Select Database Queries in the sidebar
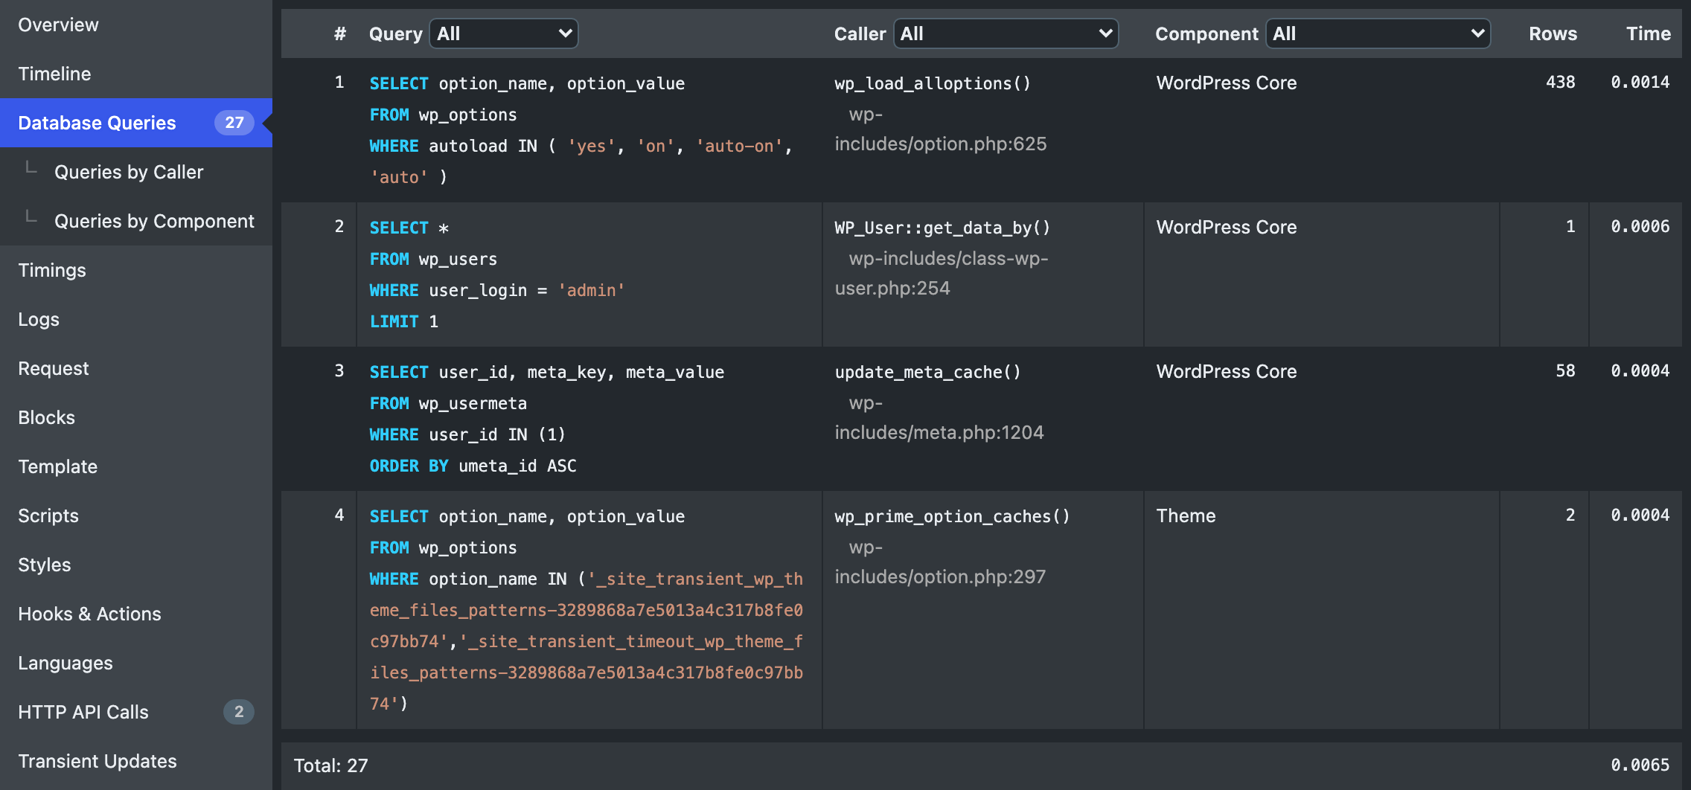1691x790 pixels. (97, 123)
